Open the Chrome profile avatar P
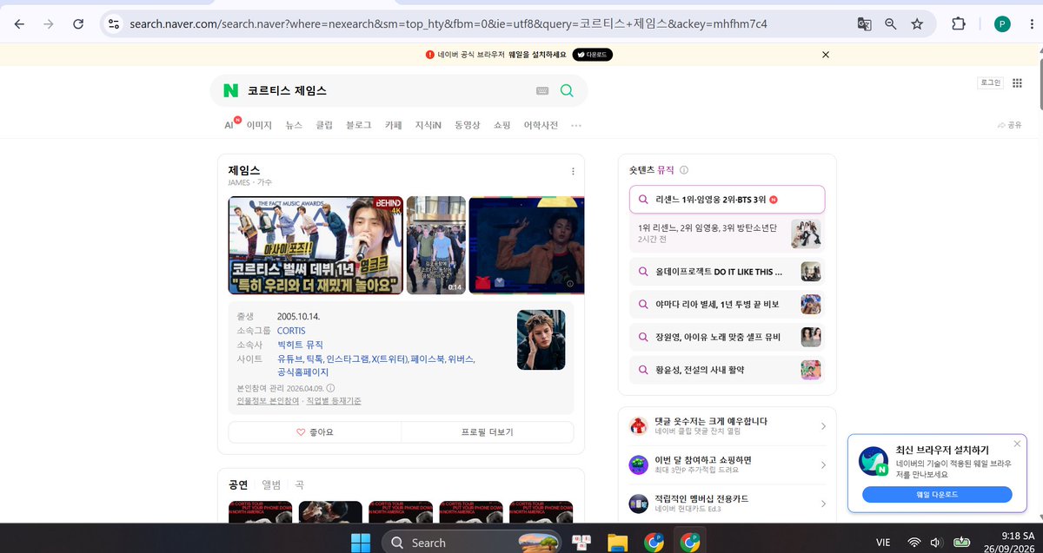The width and height of the screenshot is (1043, 553). 1002,24
